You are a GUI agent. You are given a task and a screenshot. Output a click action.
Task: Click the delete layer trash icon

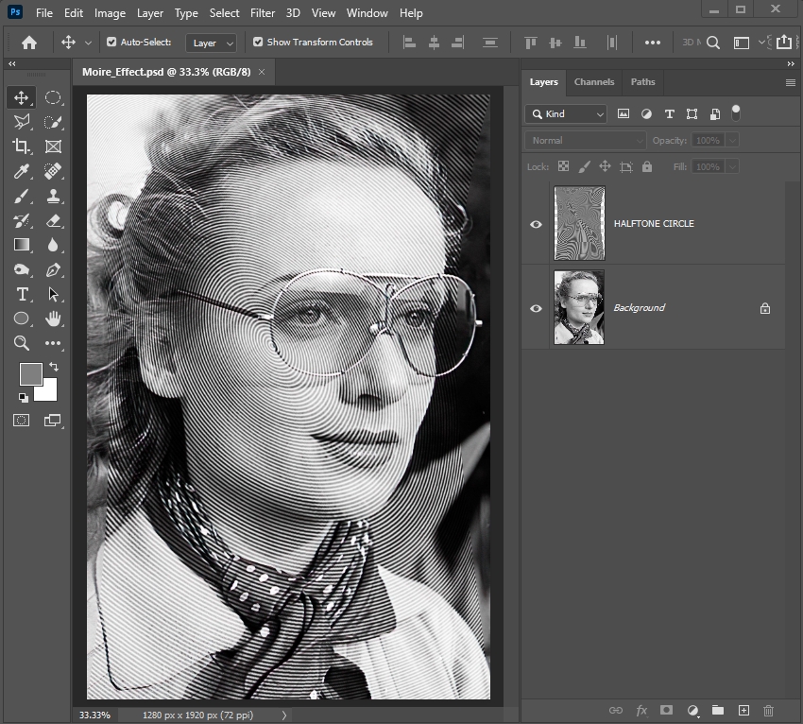[x=768, y=710]
